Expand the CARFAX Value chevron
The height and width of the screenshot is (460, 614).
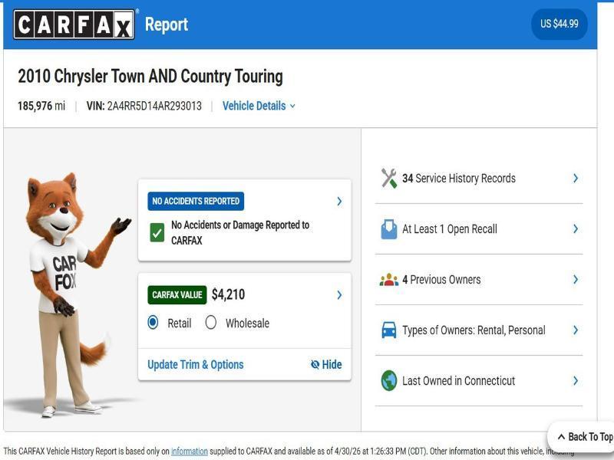click(x=339, y=295)
